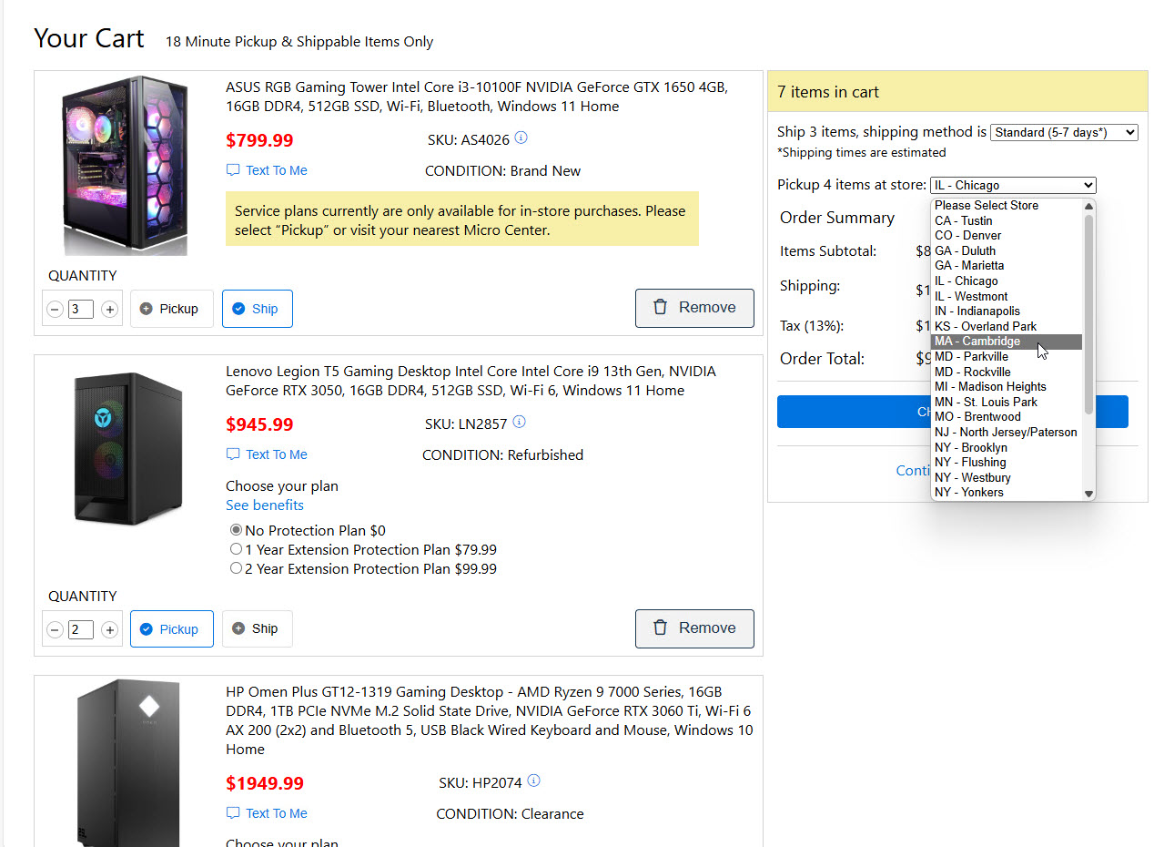Click the pickup store combo box
The width and height of the screenshot is (1164, 847).
pos(1012,185)
